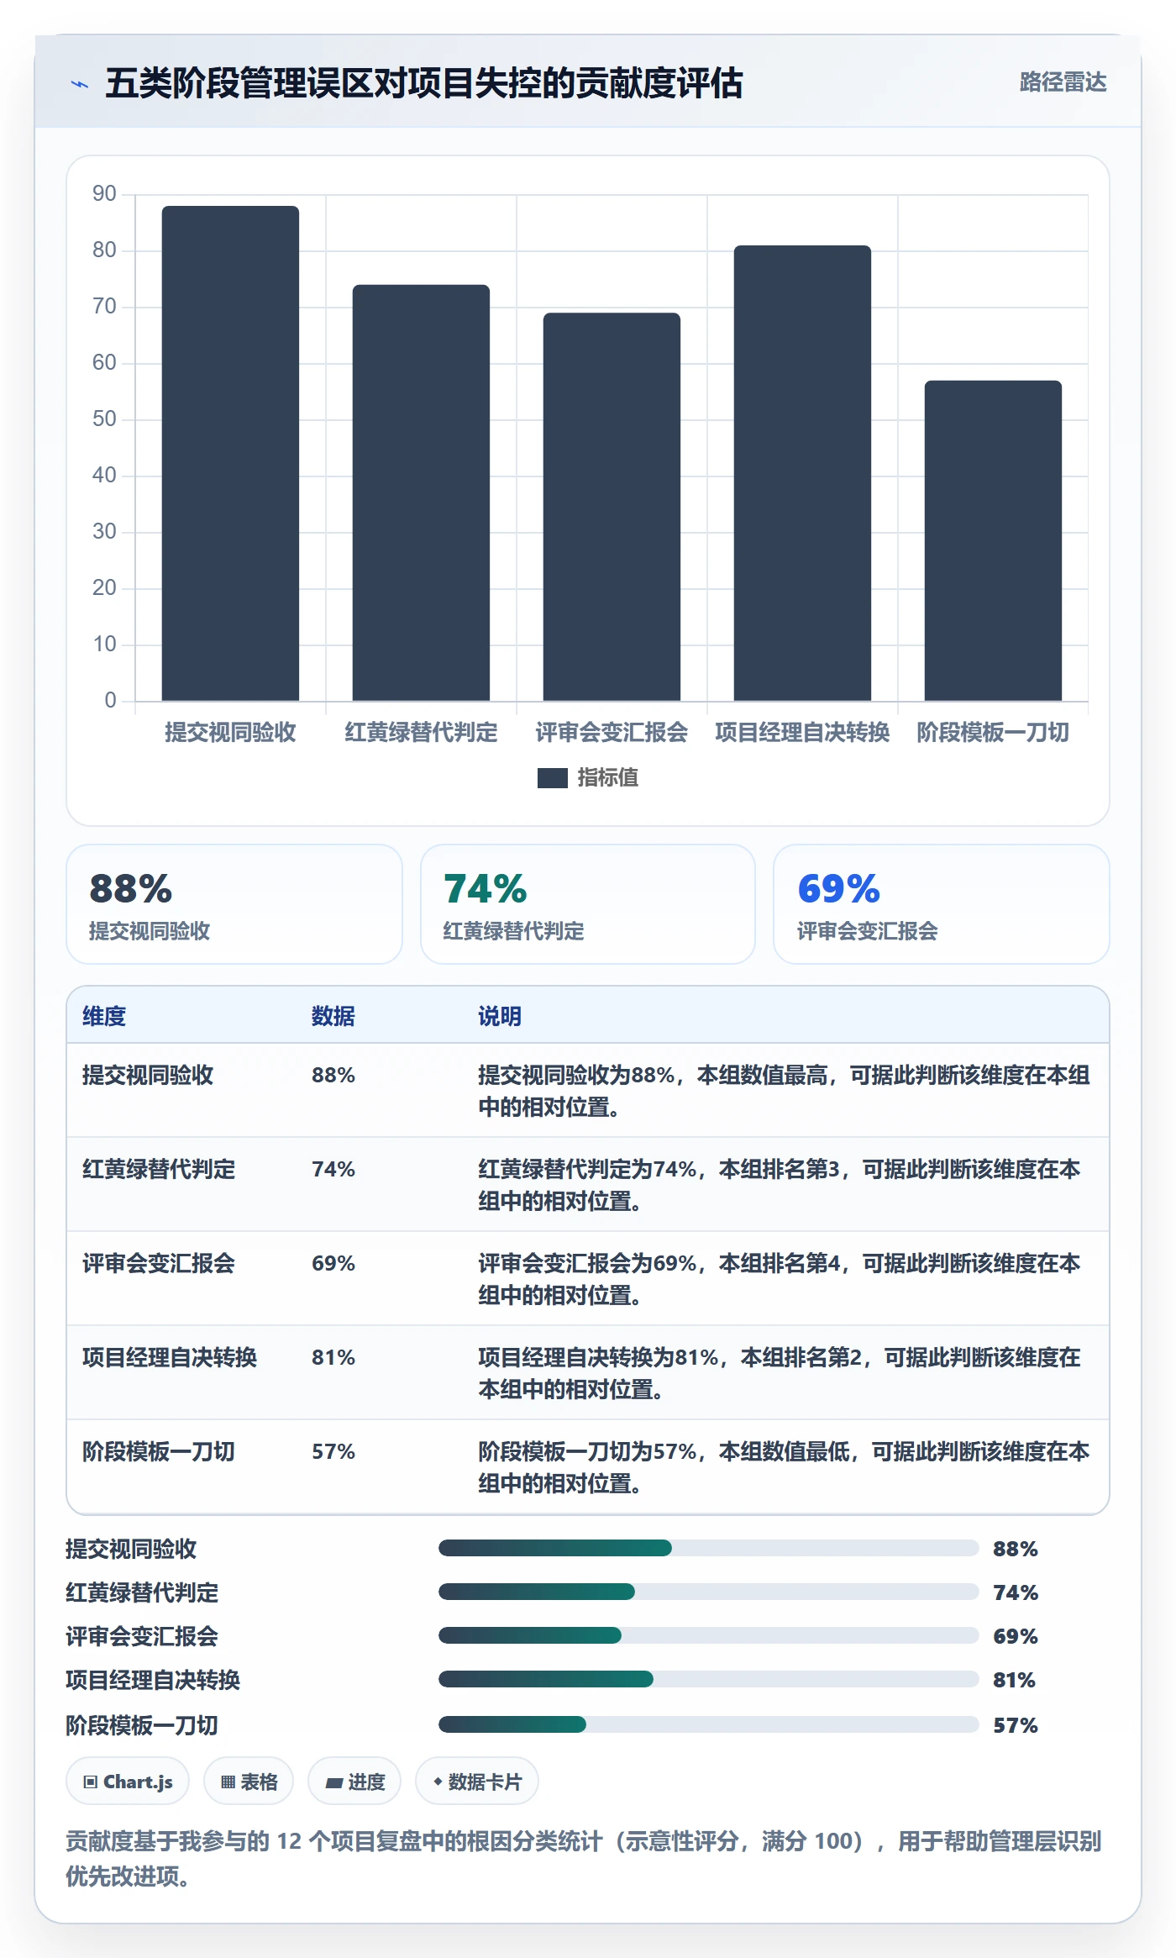Click the 项目经理自决转换 x-axis label

click(802, 733)
